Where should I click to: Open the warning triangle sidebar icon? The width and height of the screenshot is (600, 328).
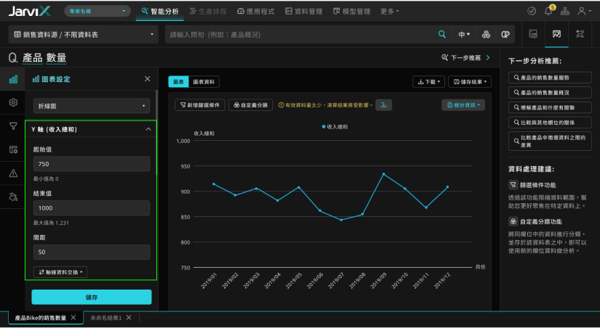(13, 173)
